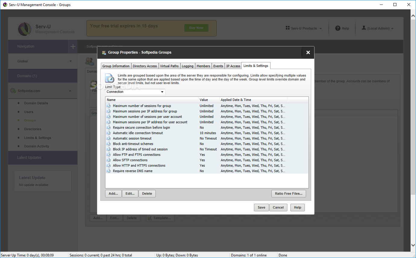Click the globe icon beside Softpedia.com
This screenshot has height=258, width=416.
click(13, 91)
